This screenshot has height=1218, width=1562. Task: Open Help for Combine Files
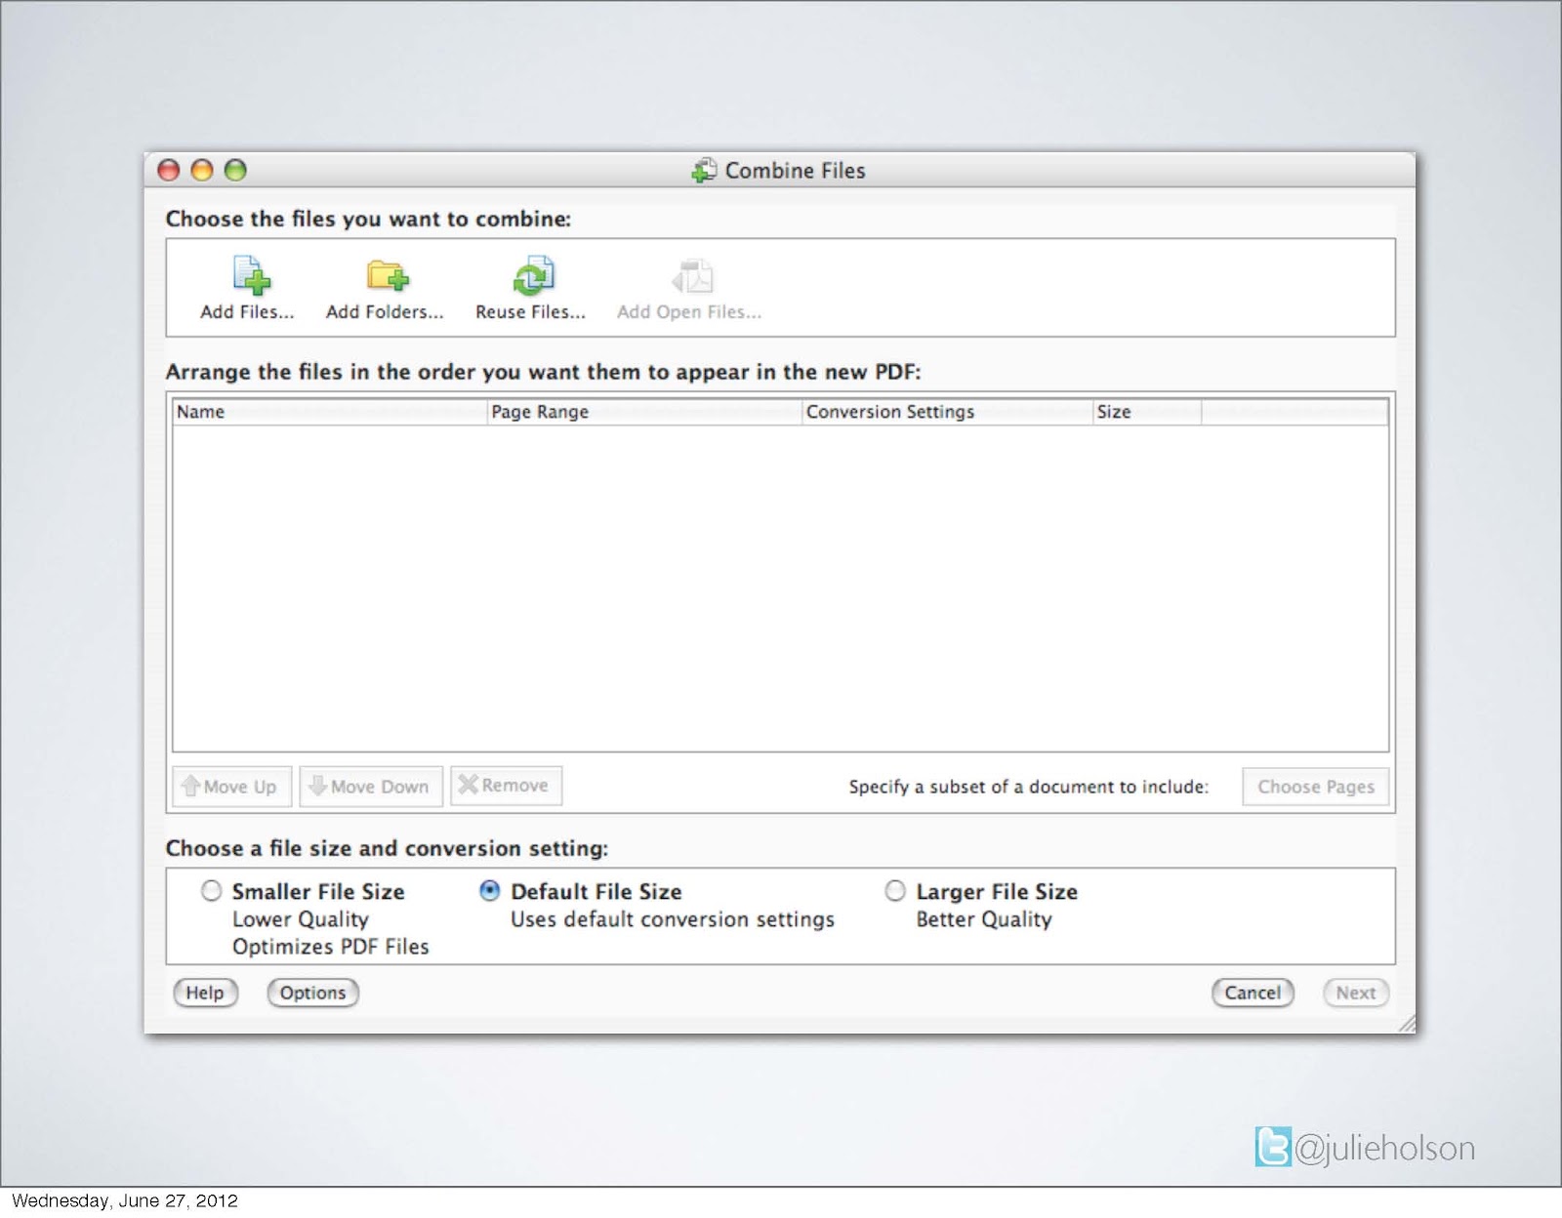point(205,993)
